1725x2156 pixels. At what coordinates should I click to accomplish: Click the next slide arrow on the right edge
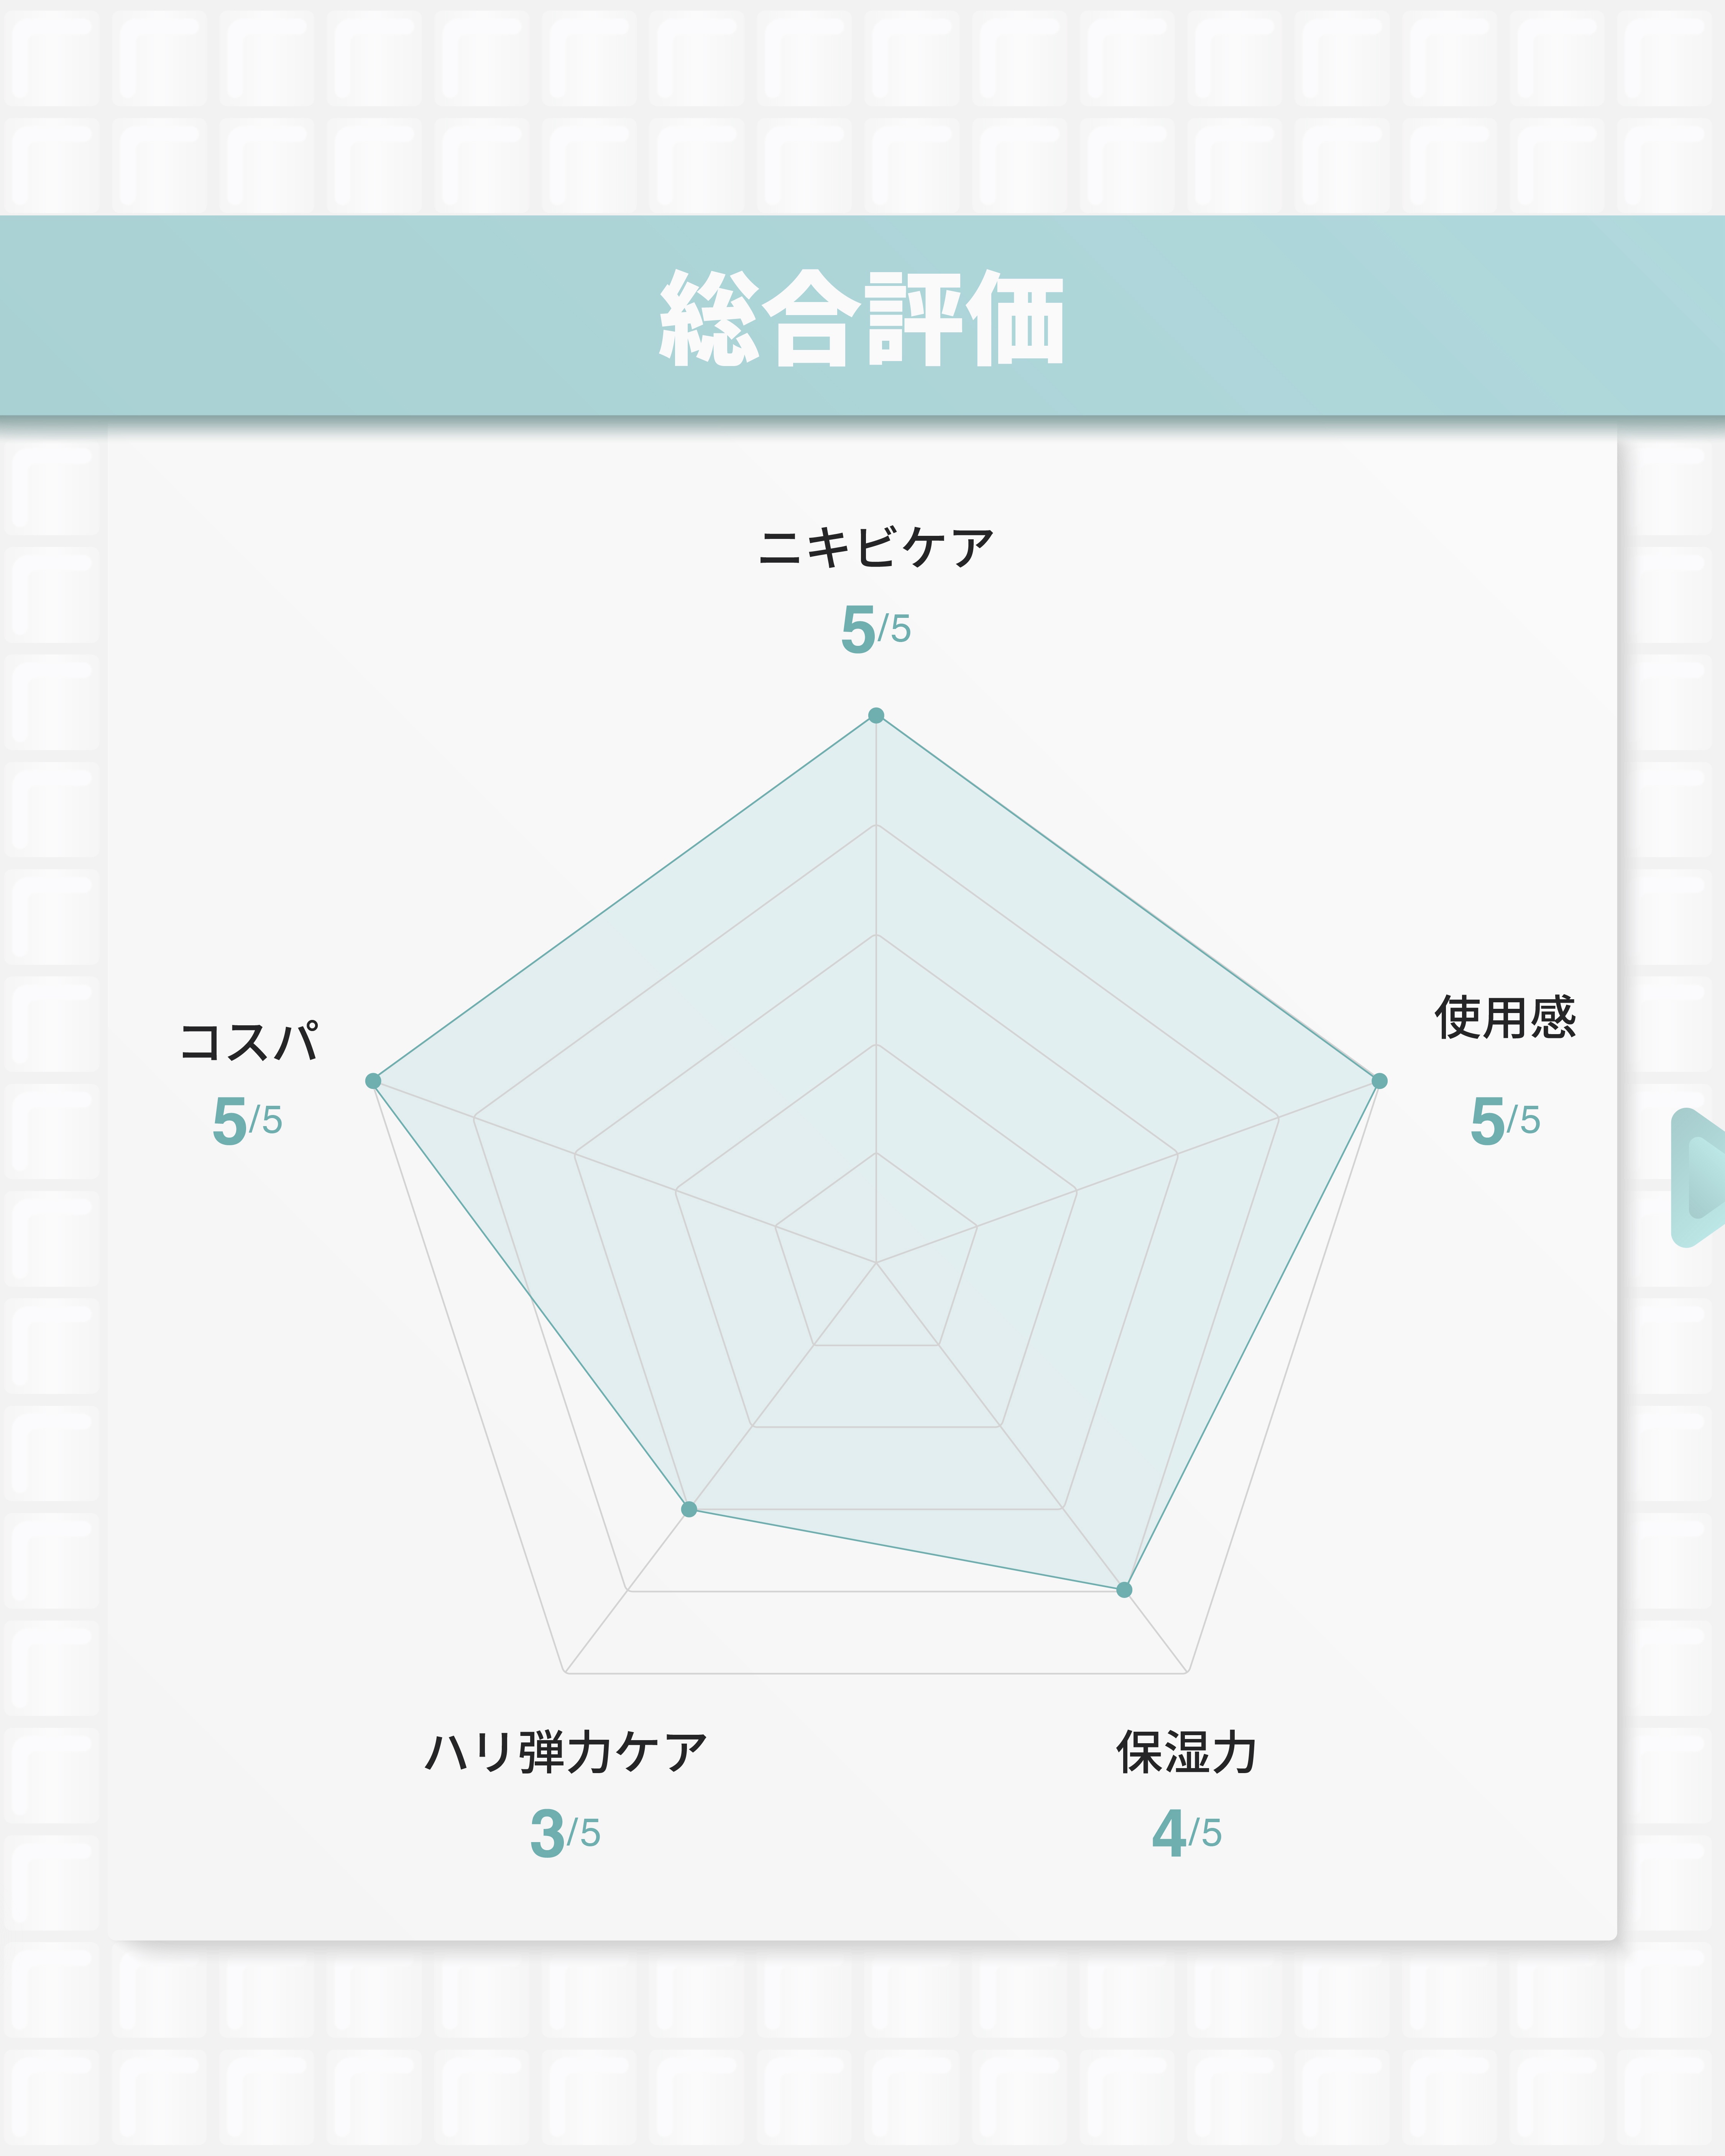pos(1702,1177)
